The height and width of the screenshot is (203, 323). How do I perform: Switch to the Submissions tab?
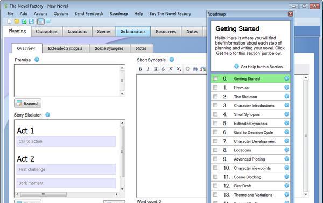click(x=133, y=32)
